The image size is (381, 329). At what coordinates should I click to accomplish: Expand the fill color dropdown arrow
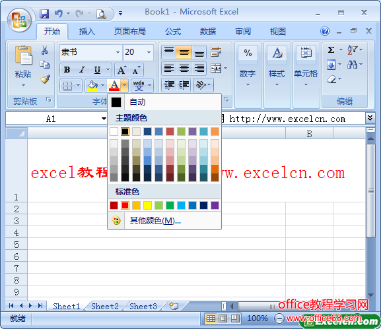[x=102, y=86]
